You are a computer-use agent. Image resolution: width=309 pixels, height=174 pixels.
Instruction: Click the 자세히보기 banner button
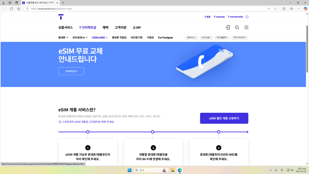pyautogui.click(x=71, y=71)
